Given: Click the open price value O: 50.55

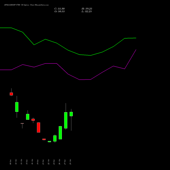Looking at the screenshot, I should point(60,12).
